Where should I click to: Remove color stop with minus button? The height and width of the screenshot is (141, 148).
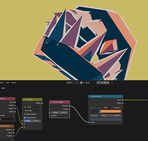(95, 108)
